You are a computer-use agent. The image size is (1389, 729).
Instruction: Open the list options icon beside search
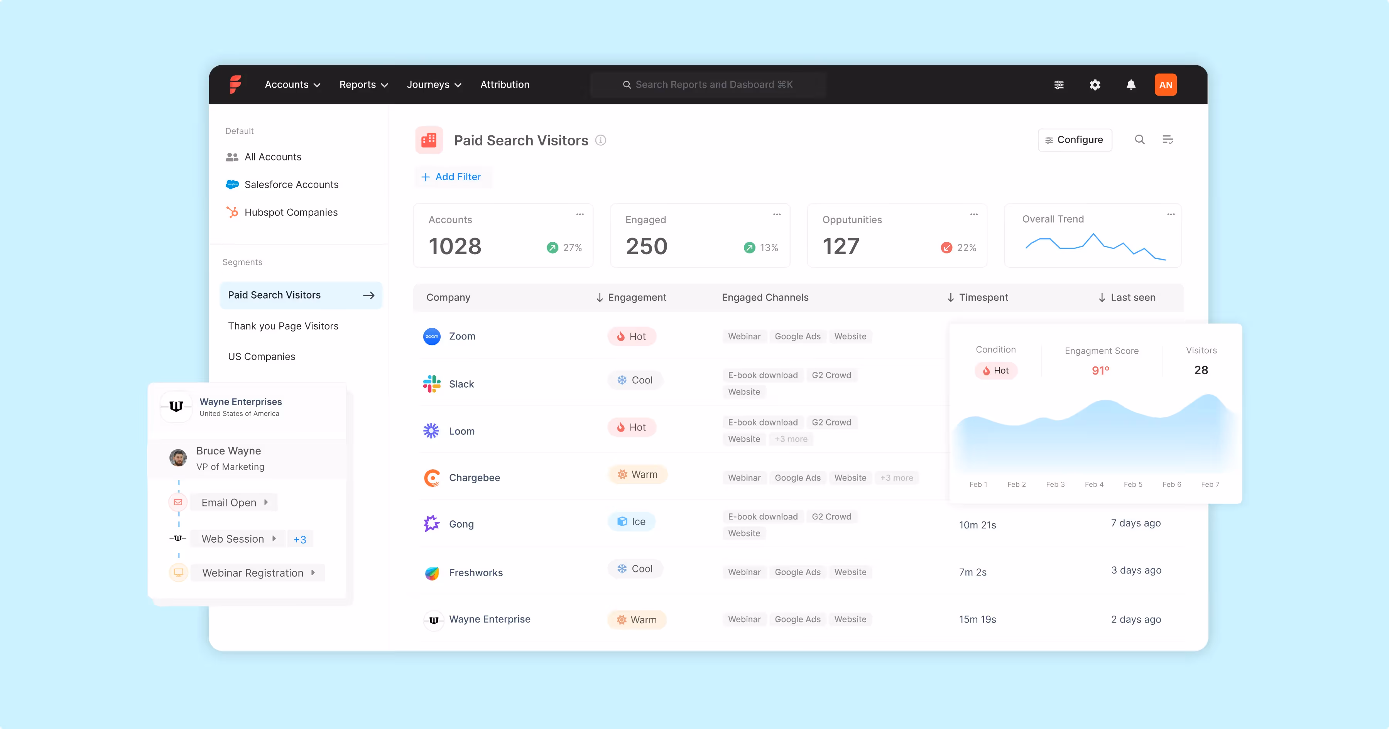click(1168, 140)
